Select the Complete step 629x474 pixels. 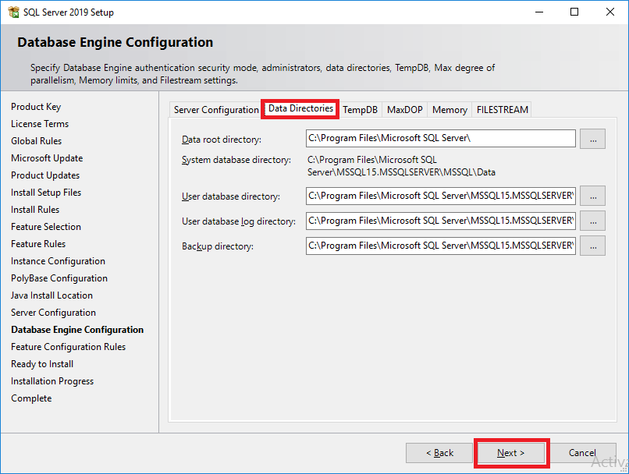tap(31, 398)
